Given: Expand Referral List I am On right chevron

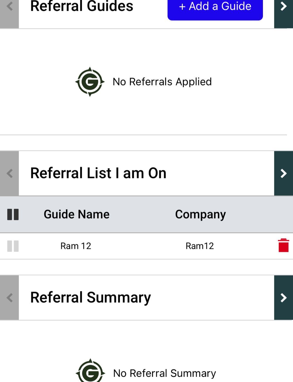Looking at the screenshot, I should click(x=283, y=173).
